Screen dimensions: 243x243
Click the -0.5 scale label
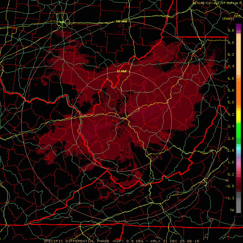230,186
